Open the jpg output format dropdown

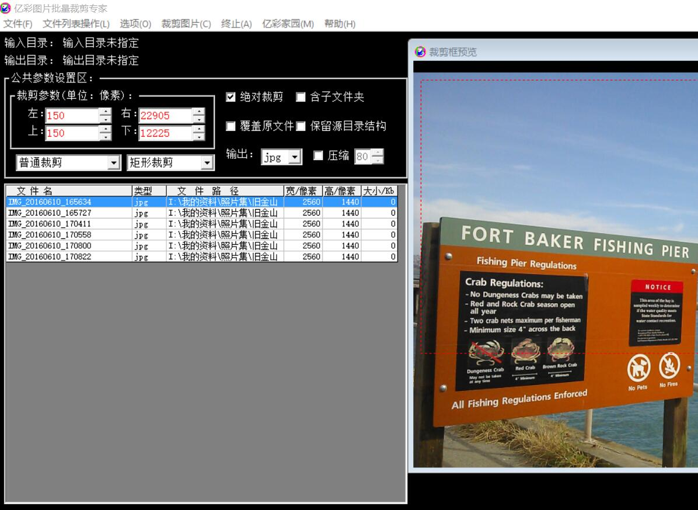coord(295,157)
